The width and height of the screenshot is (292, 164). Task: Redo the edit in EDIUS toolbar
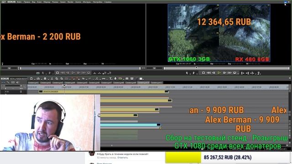click(x=90, y=78)
